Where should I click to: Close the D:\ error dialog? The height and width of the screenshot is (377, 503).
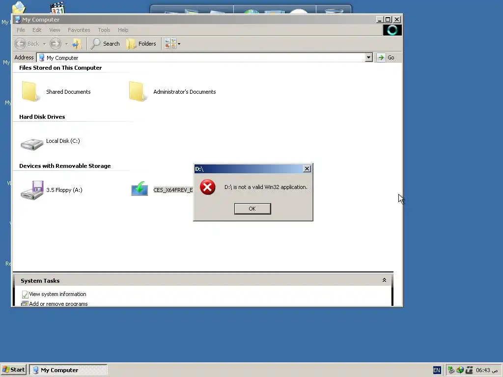[307, 169]
